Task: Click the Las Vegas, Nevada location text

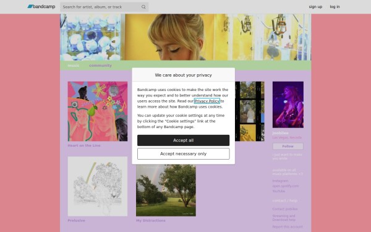Action: (x=287, y=137)
